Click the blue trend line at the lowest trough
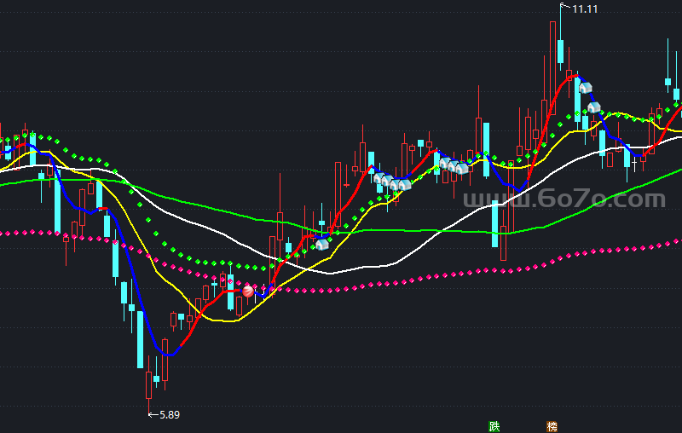The width and height of the screenshot is (682, 433). pos(170,353)
